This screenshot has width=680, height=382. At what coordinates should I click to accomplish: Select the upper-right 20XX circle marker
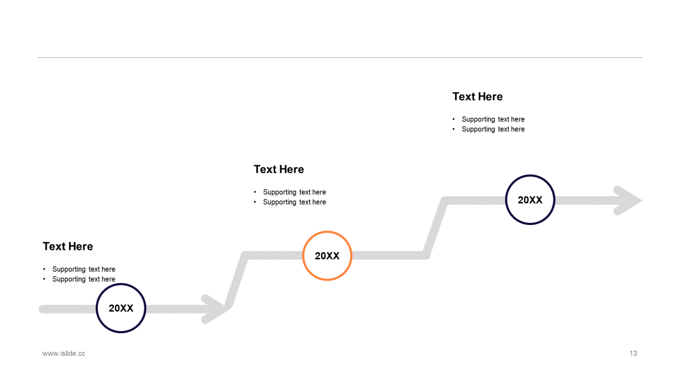pyautogui.click(x=530, y=200)
